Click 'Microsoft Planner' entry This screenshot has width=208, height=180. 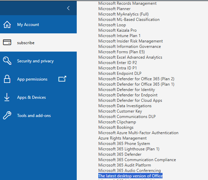point(114,9)
